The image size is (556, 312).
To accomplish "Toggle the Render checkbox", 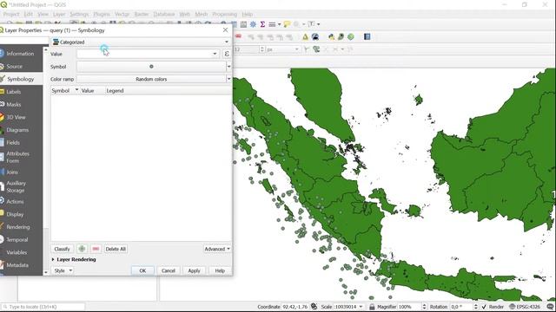I will pyautogui.click(x=484, y=307).
